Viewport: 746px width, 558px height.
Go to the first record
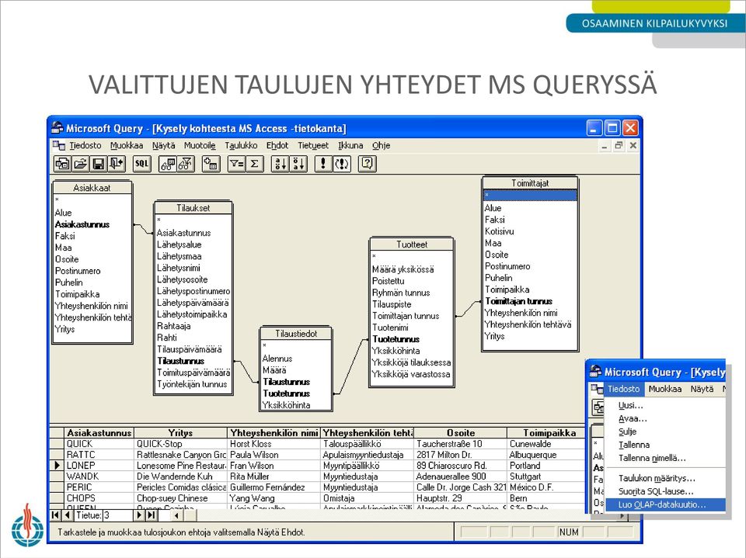(x=56, y=515)
